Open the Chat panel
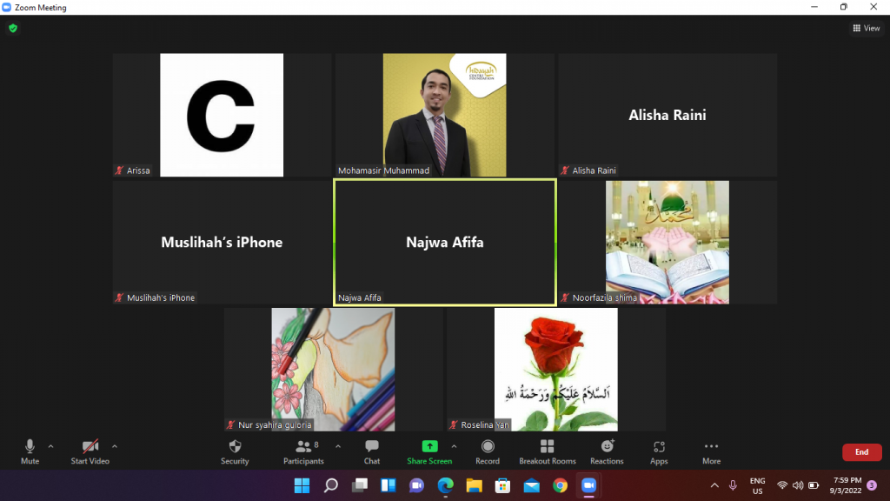890x501 pixels. [372, 447]
